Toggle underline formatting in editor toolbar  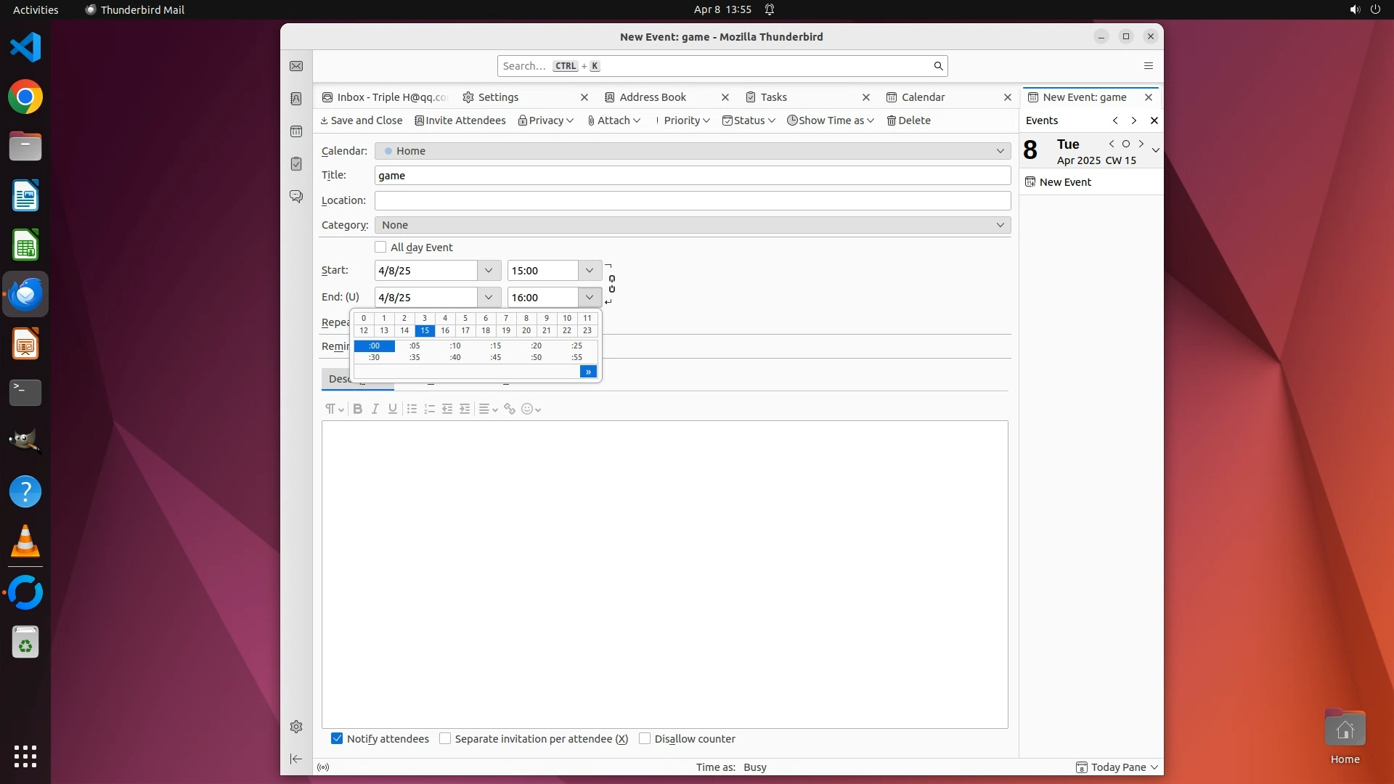393,409
